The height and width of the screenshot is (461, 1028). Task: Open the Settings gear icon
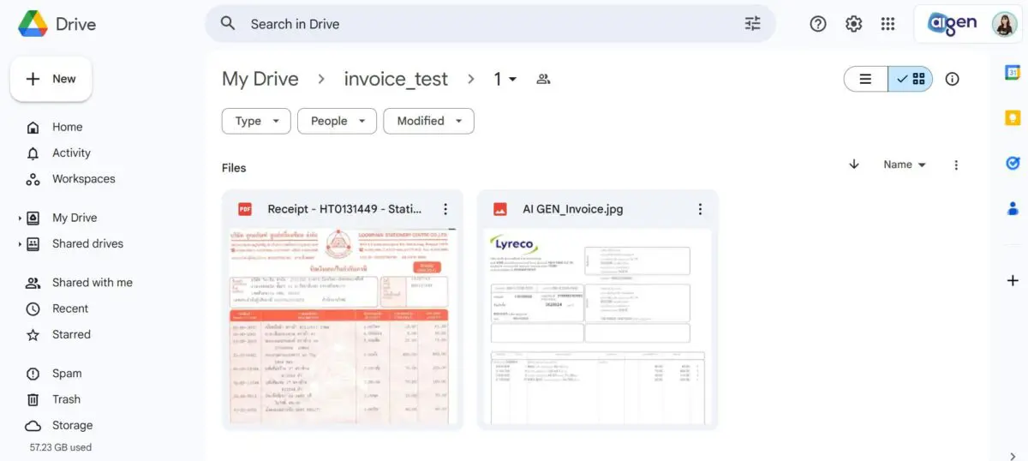tap(853, 24)
